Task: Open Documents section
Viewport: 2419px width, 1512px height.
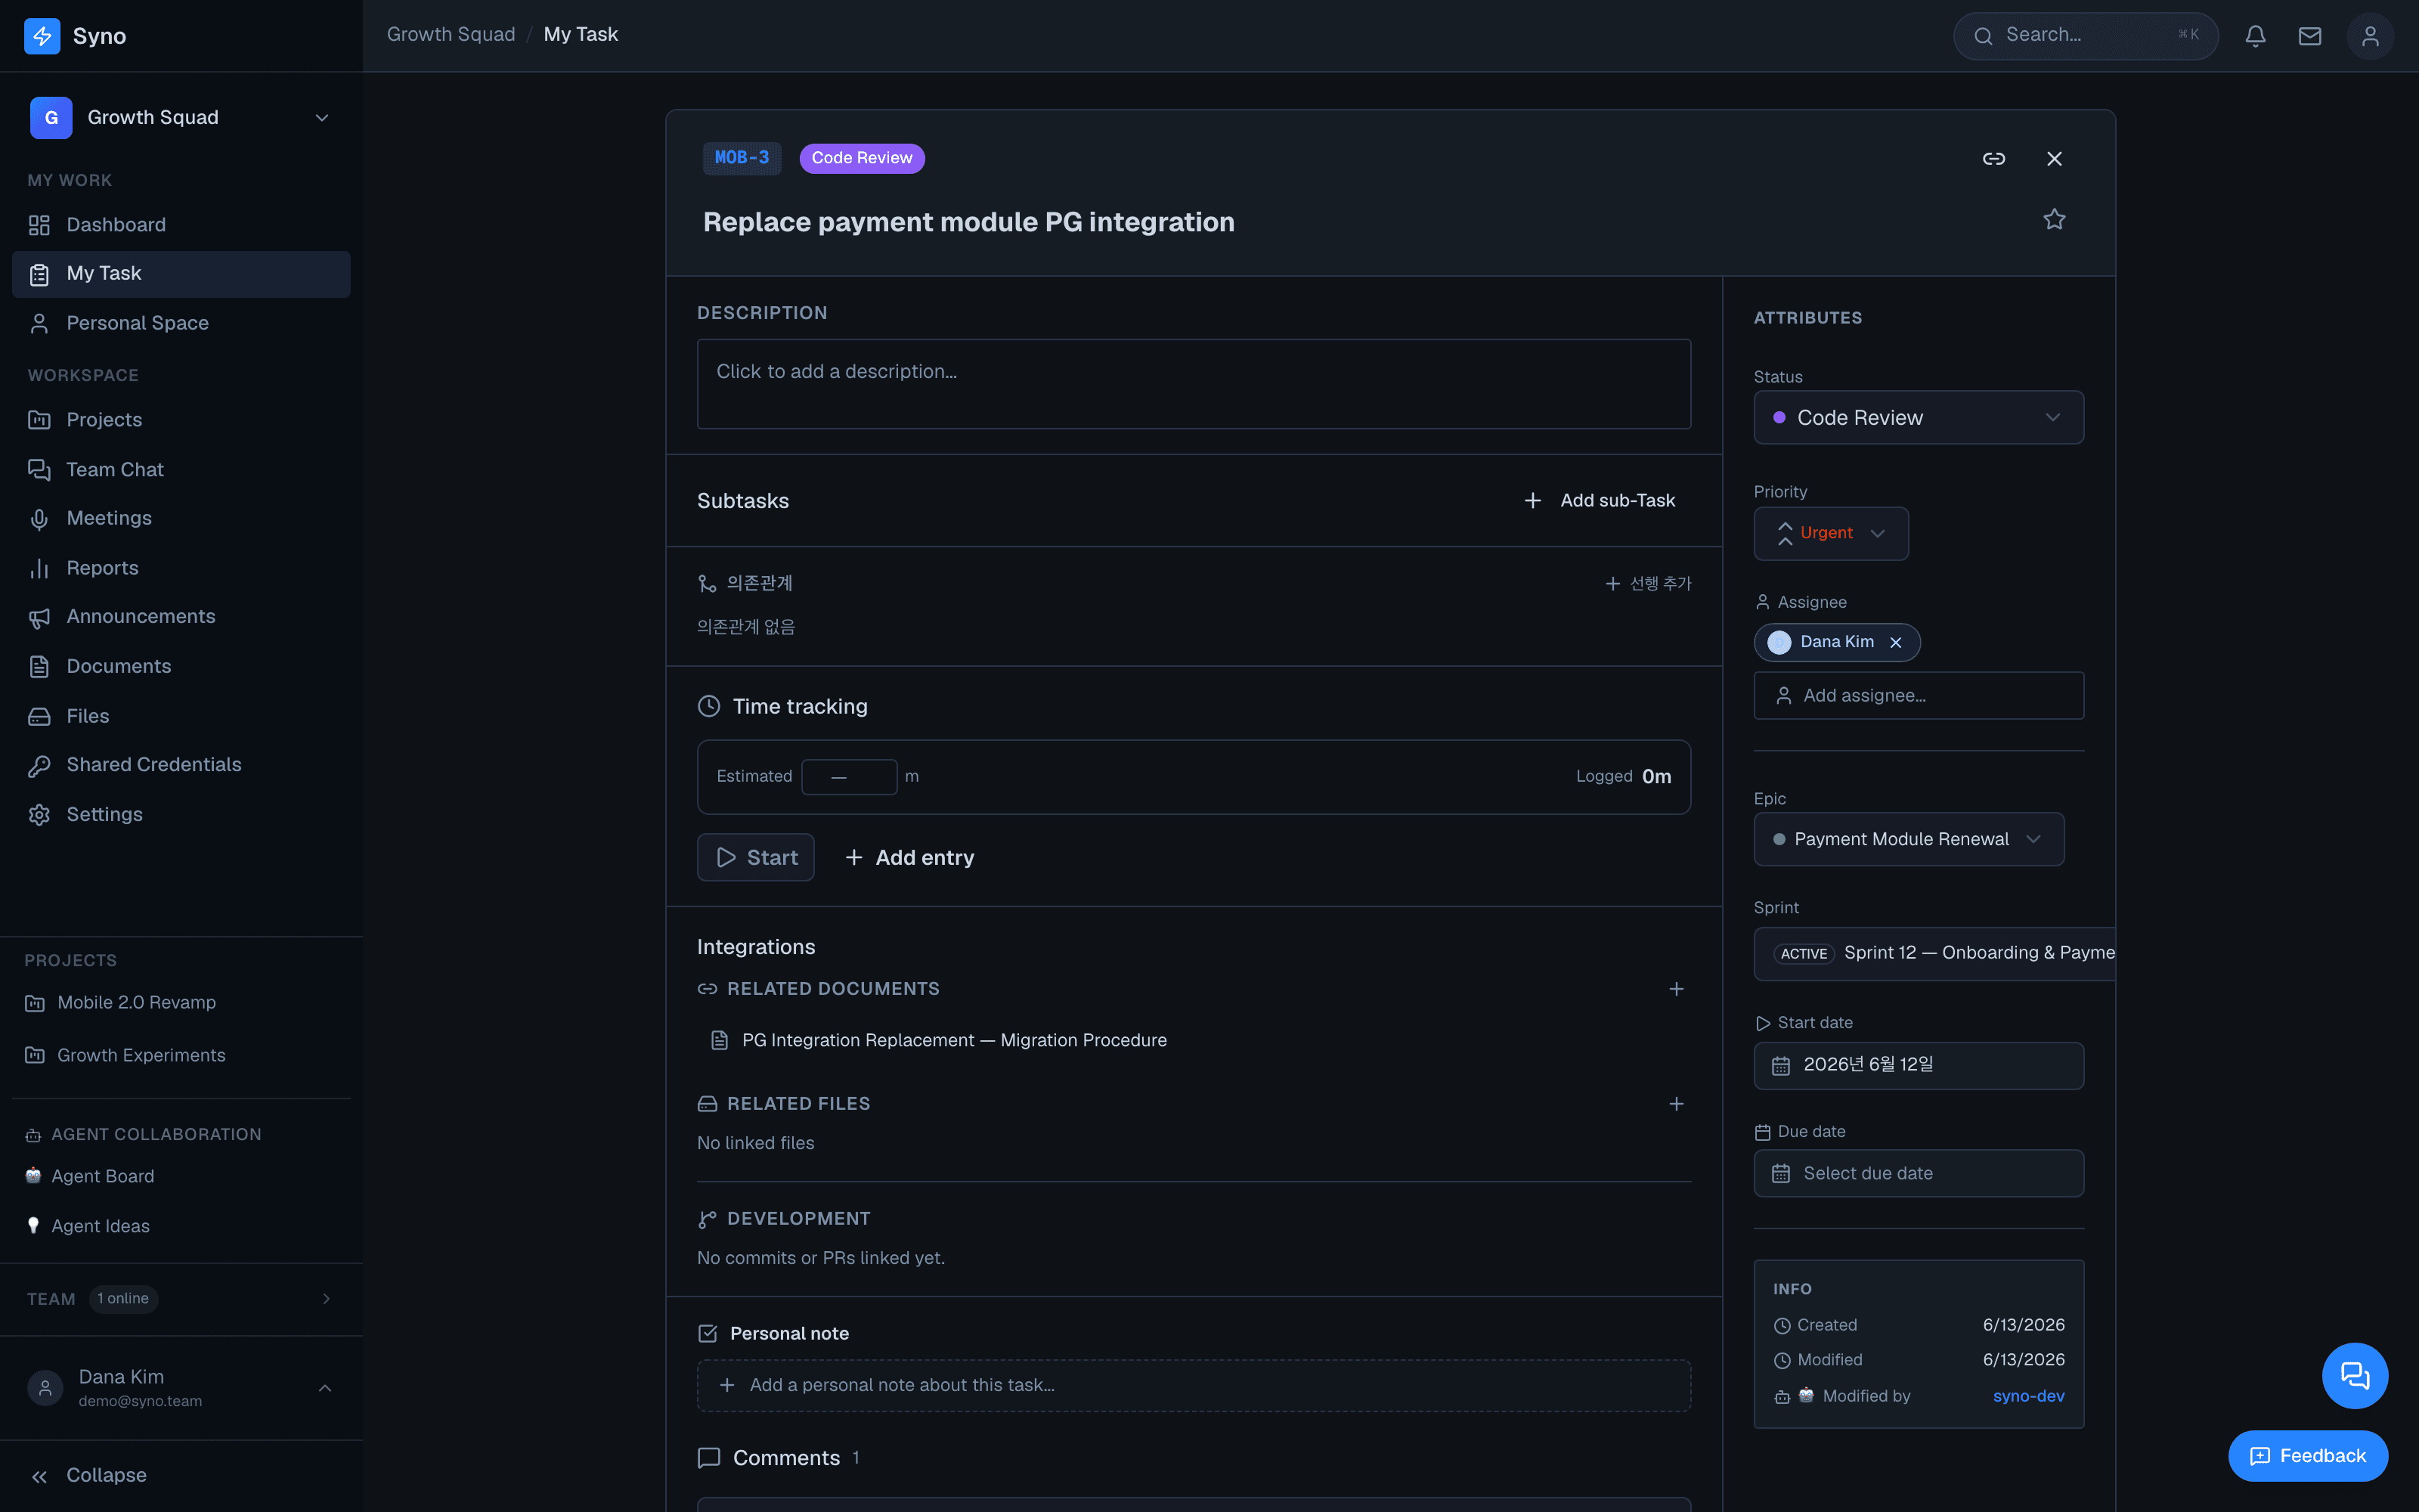Action: click(181, 666)
